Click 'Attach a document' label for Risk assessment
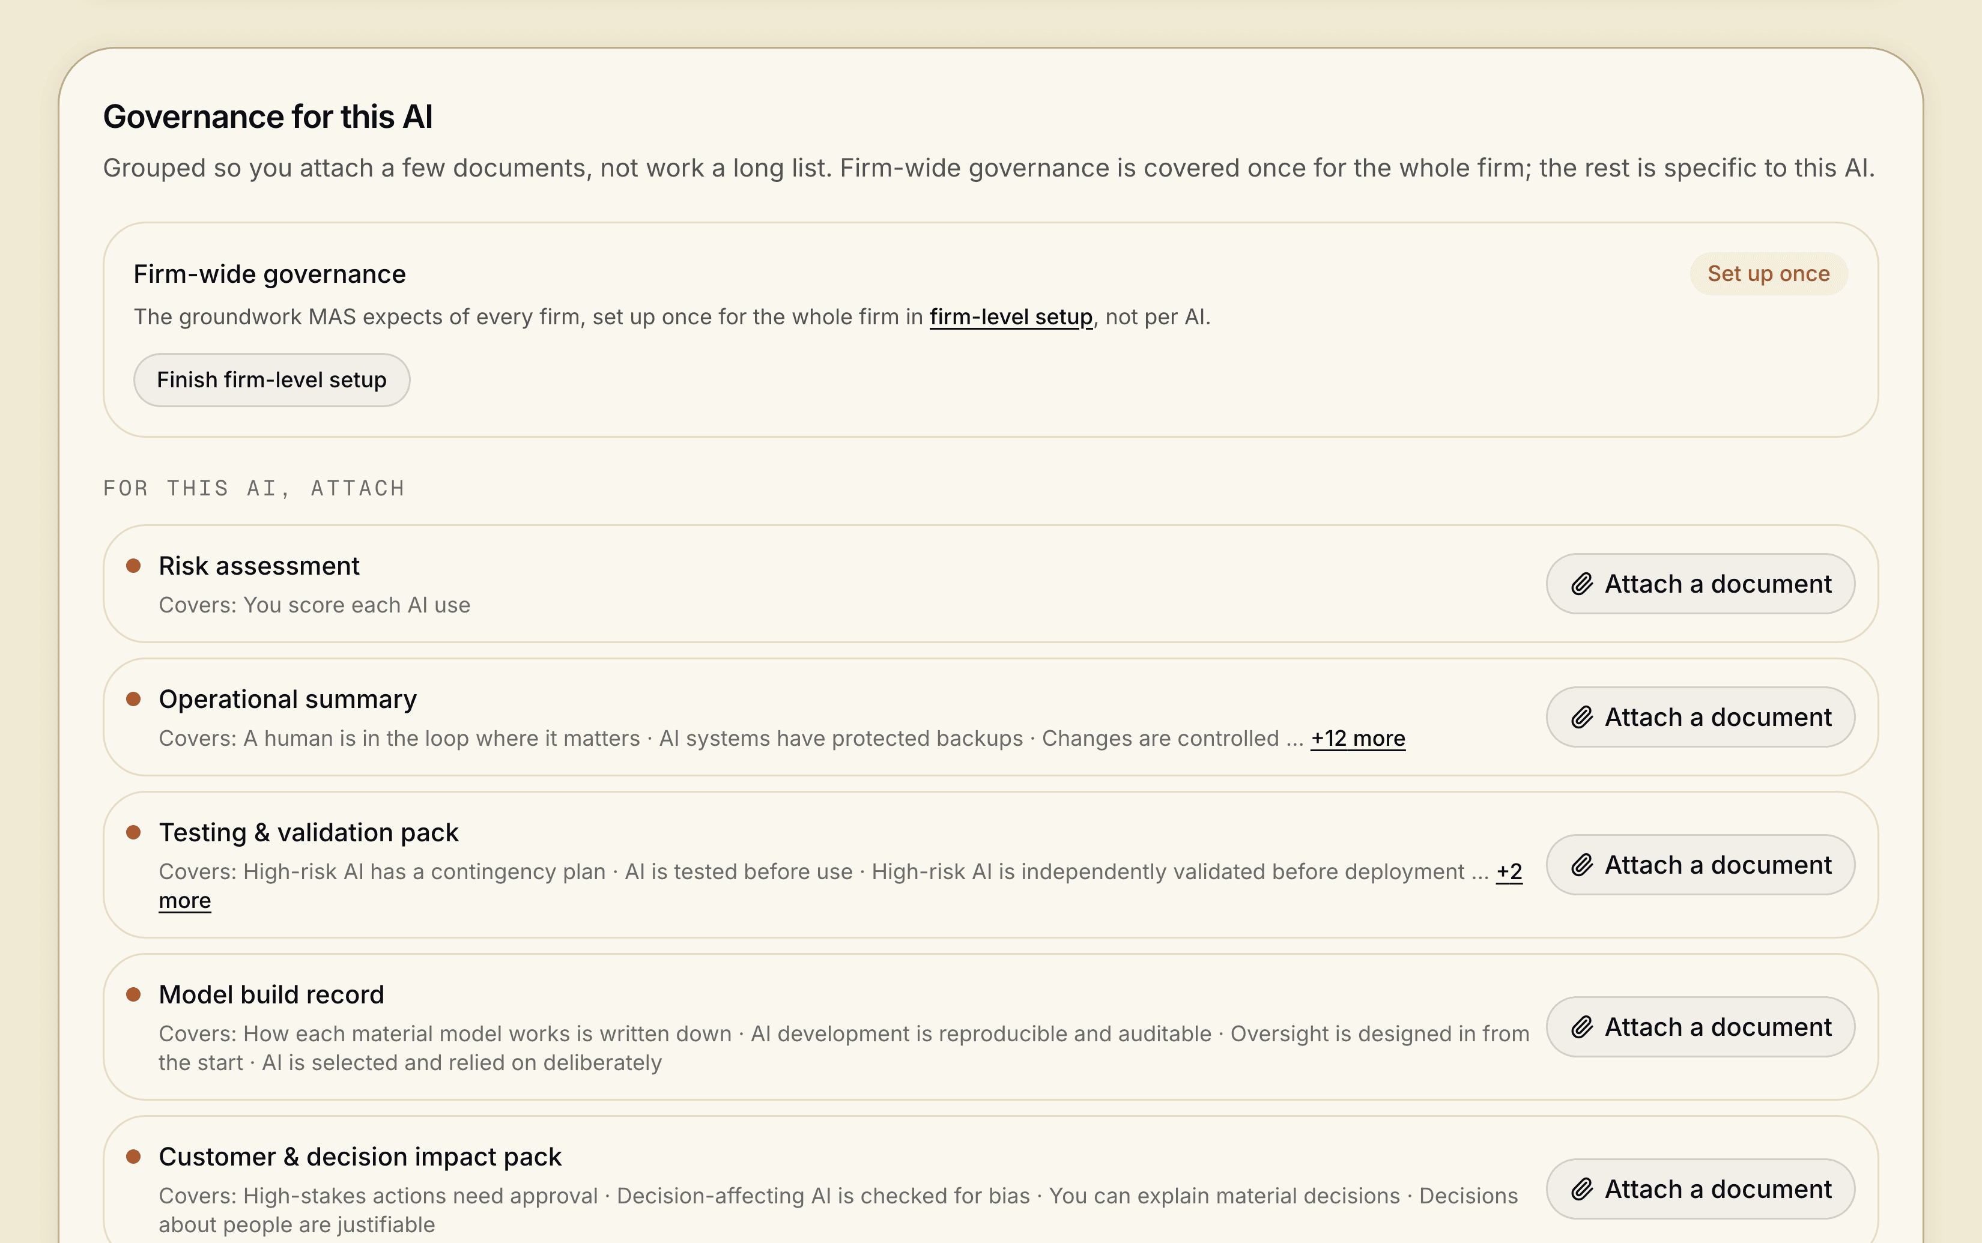This screenshot has width=1982, height=1243. pos(1717,584)
